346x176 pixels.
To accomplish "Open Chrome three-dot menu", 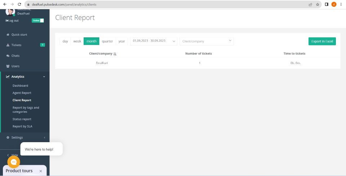I will point(341,4).
